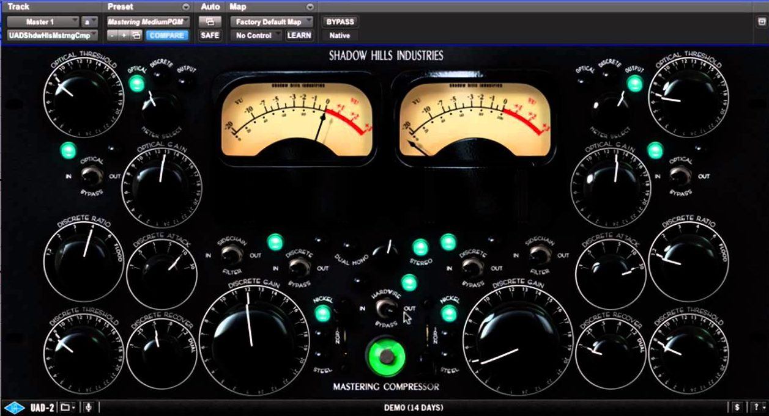The width and height of the screenshot is (769, 416).
Task: Flip the right Optical Bypass switch
Action: pyautogui.click(x=680, y=177)
